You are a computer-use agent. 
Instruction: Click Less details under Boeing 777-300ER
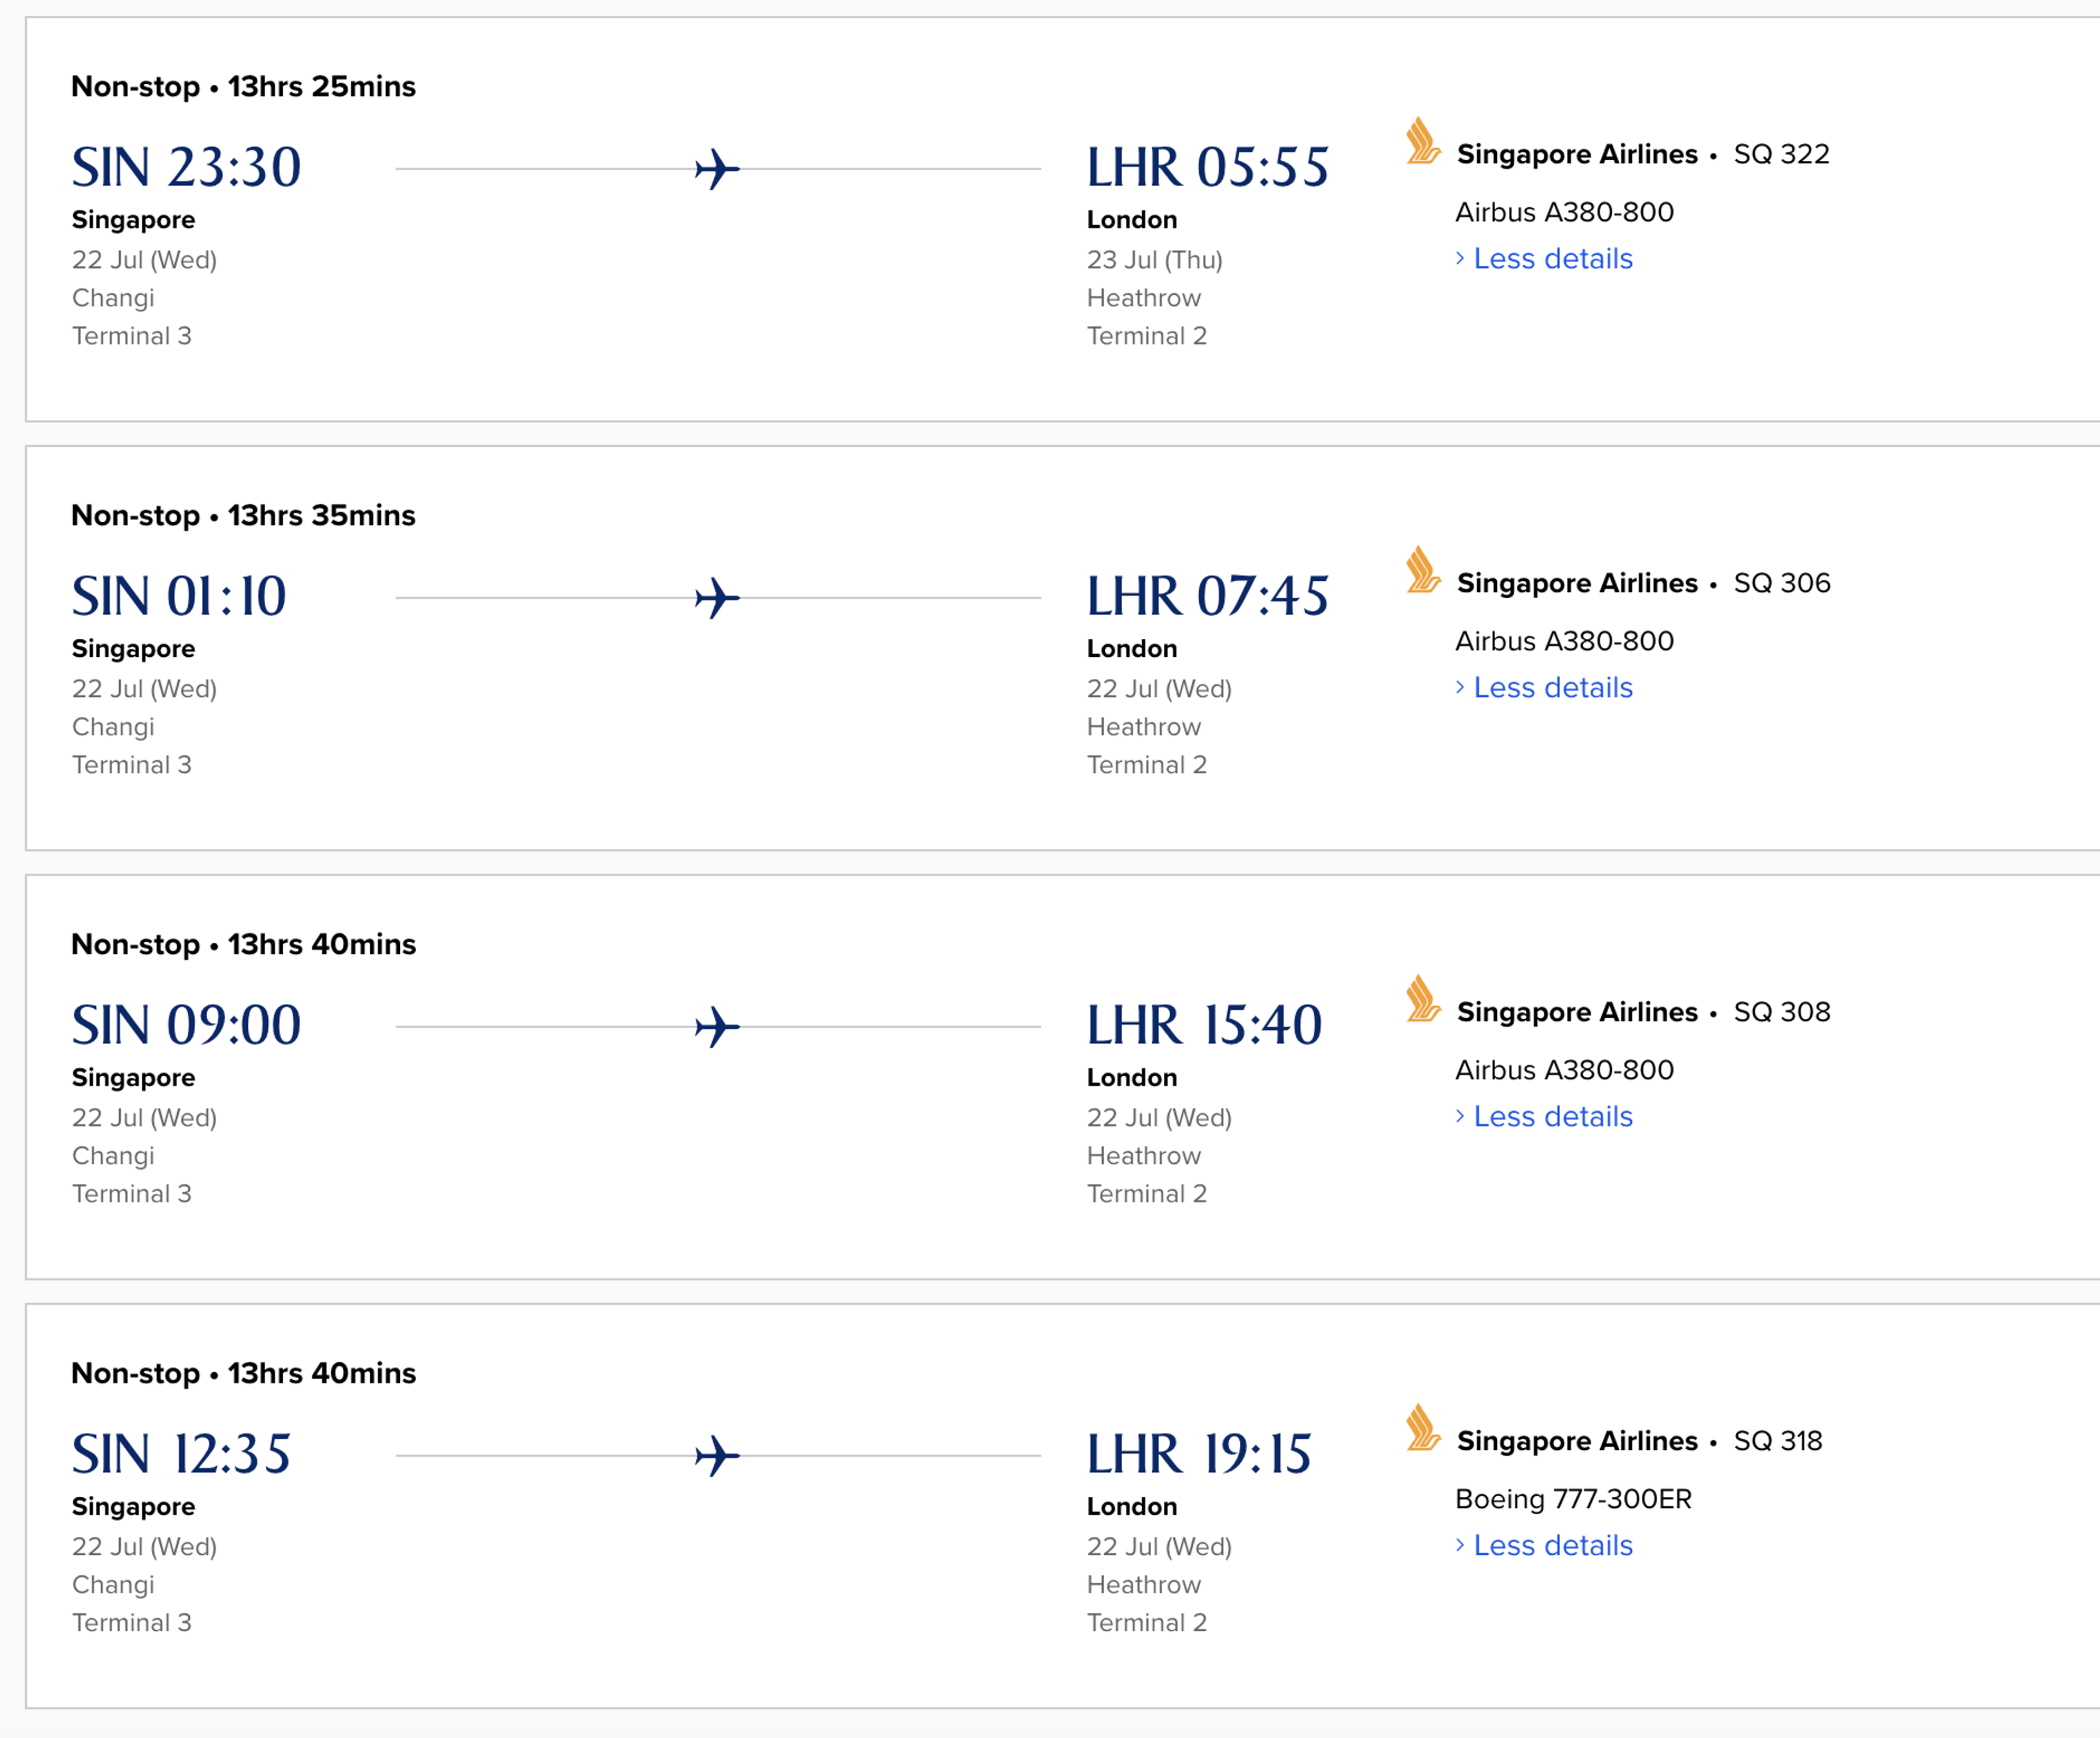pos(1552,1546)
